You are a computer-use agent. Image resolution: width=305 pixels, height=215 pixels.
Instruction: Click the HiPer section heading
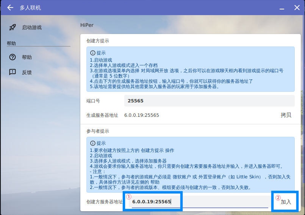click(x=87, y=25)
